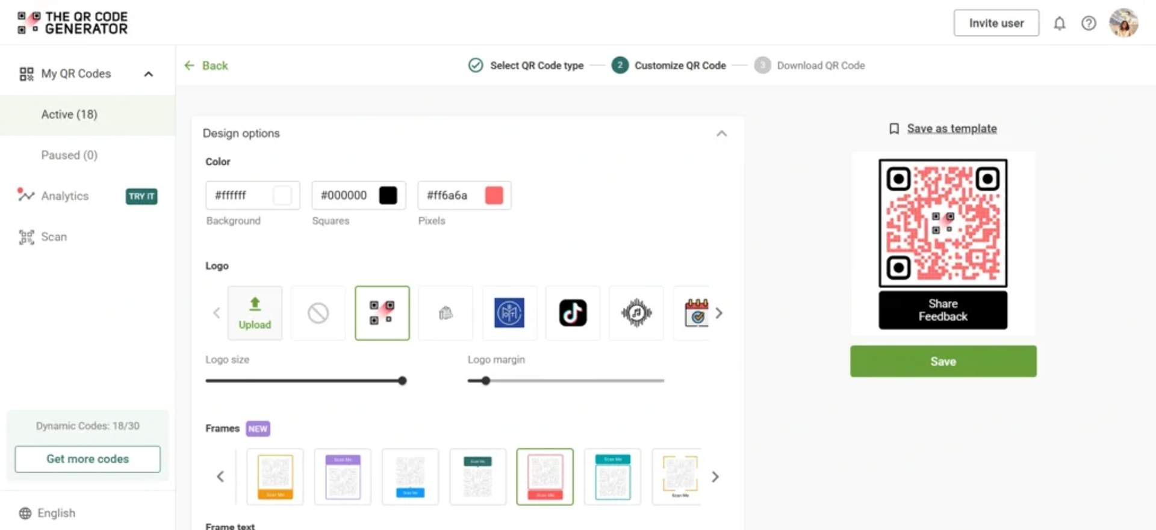Show more logos with right arrow

719,313
